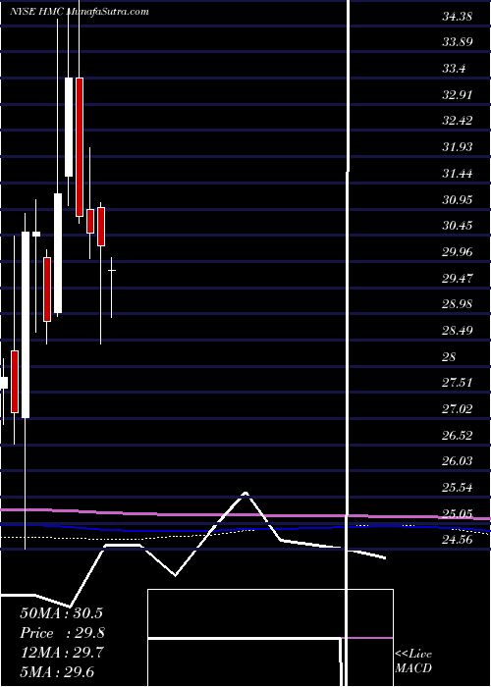Click the 24.56 price axis label

click(x=458, y=540)
